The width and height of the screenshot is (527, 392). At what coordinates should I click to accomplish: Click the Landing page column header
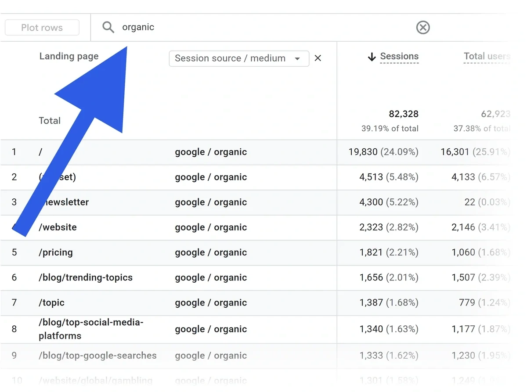[69, 56]
